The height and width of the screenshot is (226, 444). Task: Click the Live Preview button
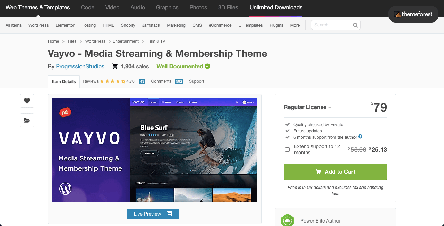coord(153,214)
